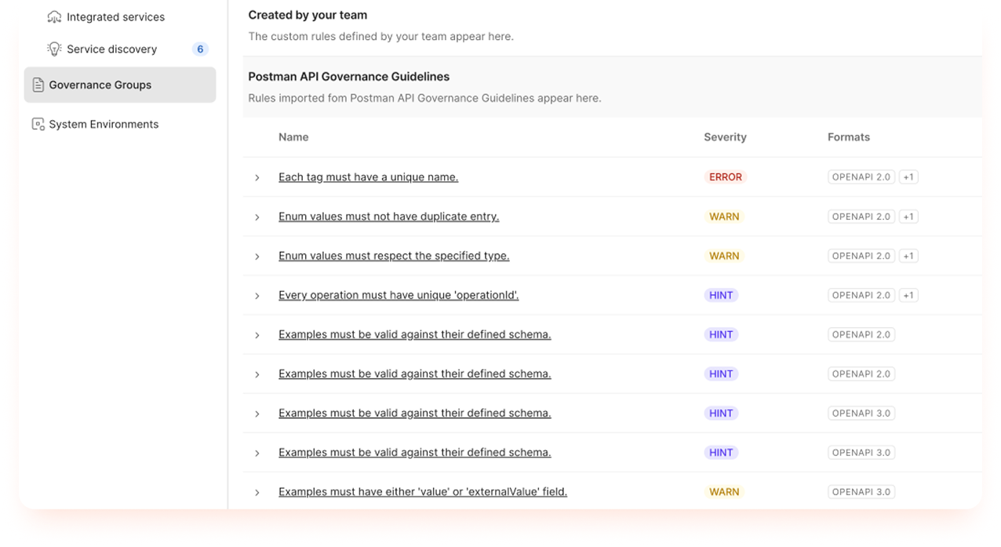Click the Name column header

293,137
